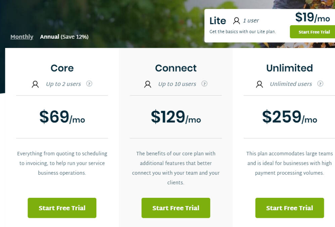Start Free Trial for the Connect plan

point(176,208)
